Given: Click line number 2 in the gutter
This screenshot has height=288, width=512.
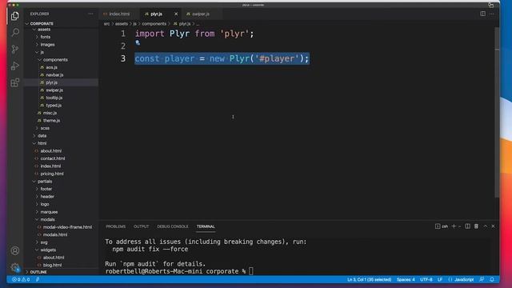Looking at the screenshot, I should pos(123,46).
